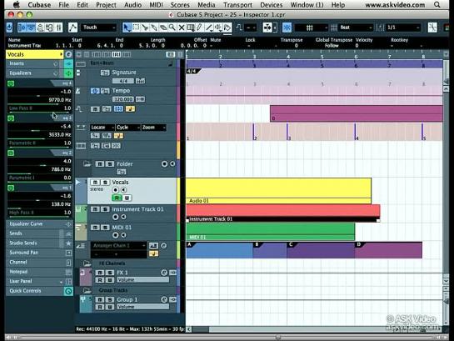Select the Draw pencil tool
454x341 pixels.
200,28
